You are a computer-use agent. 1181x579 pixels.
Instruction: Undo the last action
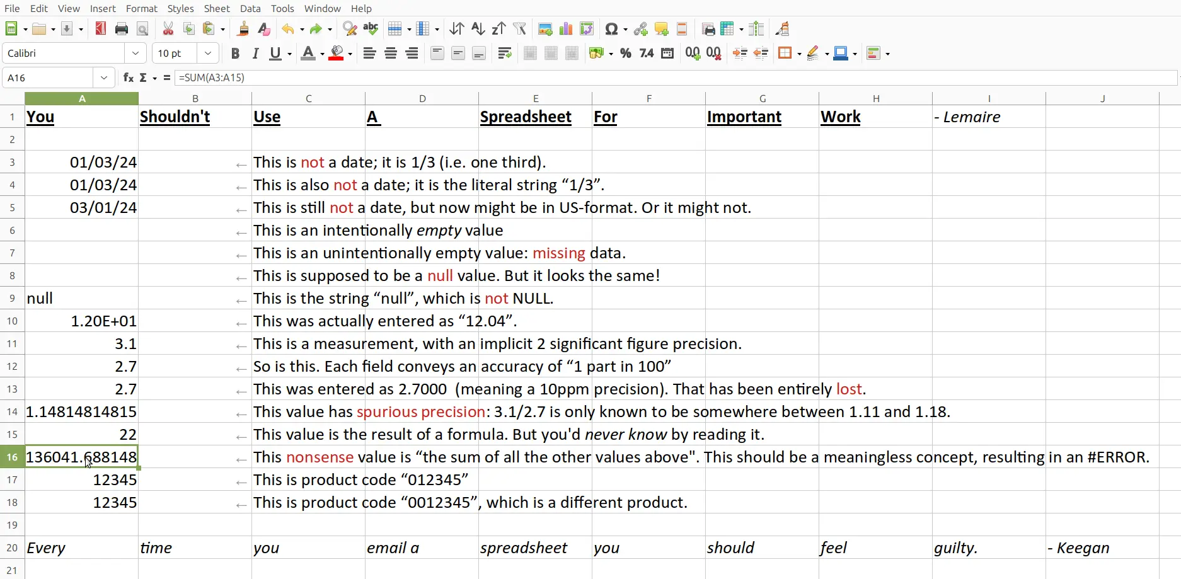pyautogui.click(x=288, y=29)
